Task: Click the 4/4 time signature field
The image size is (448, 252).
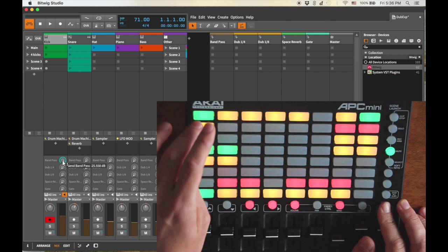Action: point(146,26)
